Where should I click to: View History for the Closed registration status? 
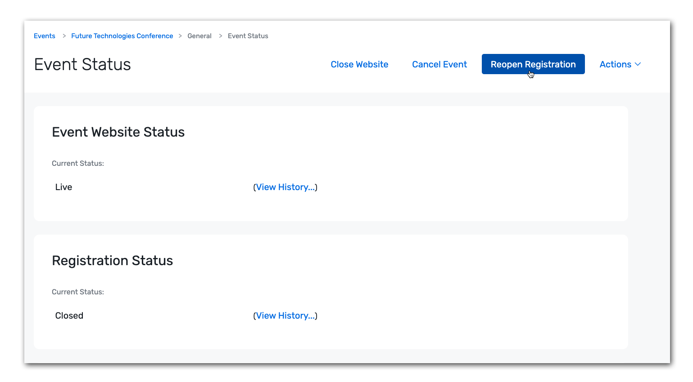click(x=285, y=316)
